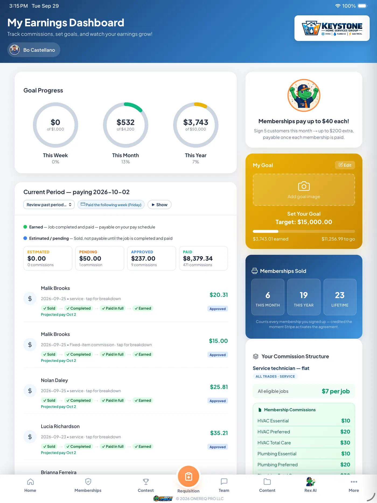
Task: Tap Plumbing Preferred $20 row
Action: coord(304,465)
